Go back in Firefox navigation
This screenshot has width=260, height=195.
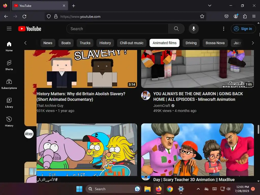[6, 17]
